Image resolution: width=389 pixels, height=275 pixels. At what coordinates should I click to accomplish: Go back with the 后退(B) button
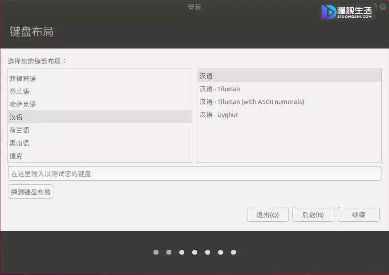click(x=313, y=214)
